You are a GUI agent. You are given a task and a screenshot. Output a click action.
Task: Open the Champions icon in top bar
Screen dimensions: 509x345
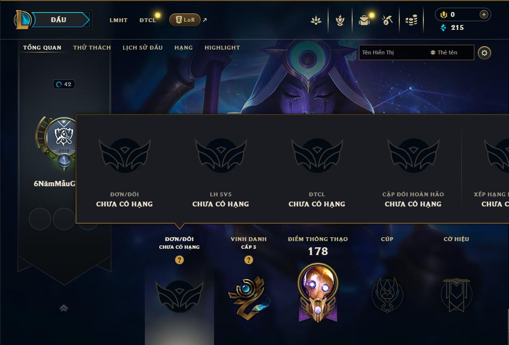[x=340, y=20]
